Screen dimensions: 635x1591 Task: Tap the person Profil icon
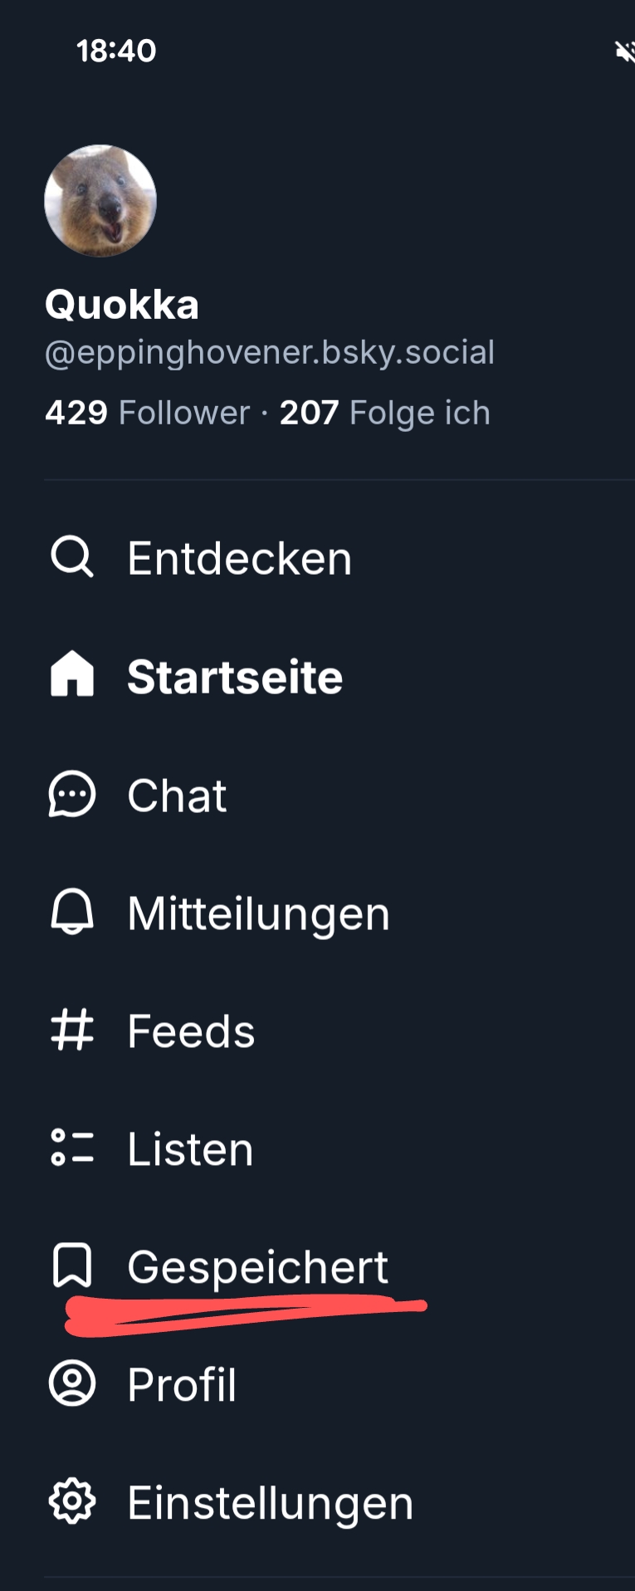click(x=72, y=1383)
